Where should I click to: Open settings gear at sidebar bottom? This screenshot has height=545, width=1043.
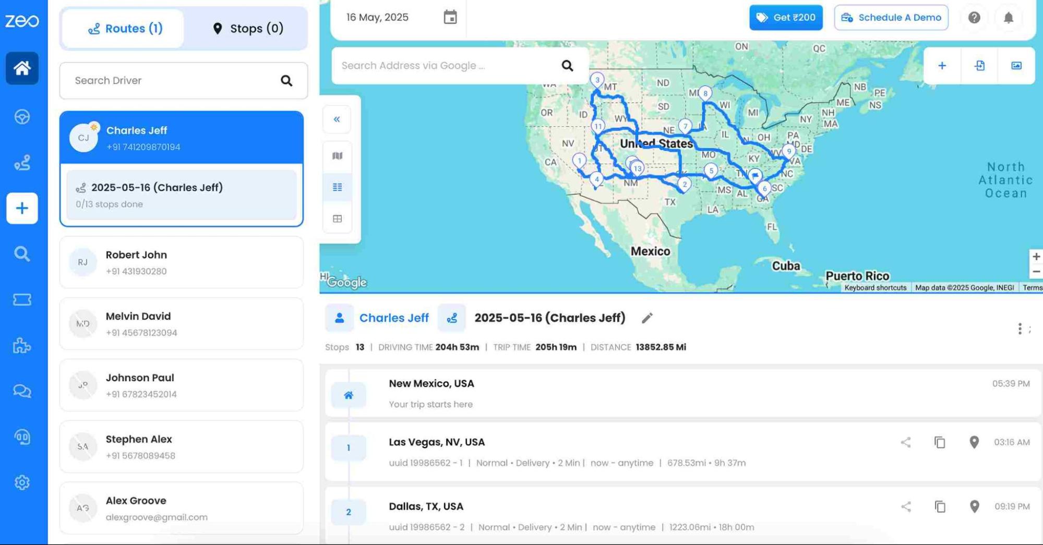pos(21,483)
